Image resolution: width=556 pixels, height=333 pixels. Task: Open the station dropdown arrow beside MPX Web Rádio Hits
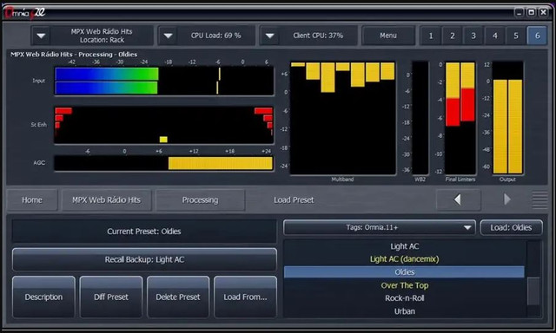click(x=41, y=36)
